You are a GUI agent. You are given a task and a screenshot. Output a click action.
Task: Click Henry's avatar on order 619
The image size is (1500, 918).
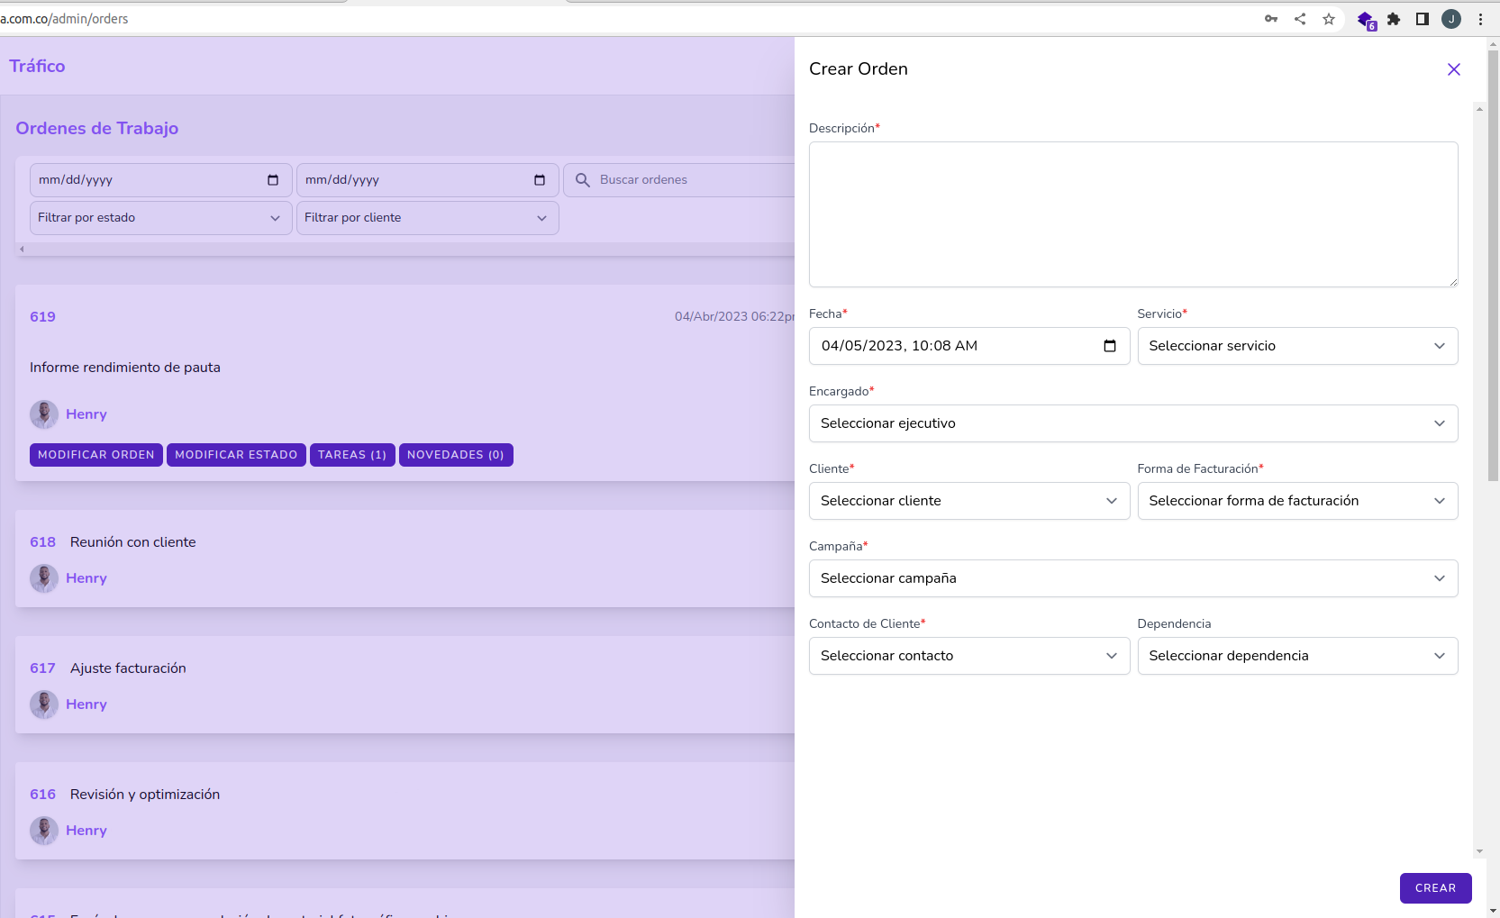tap(44, 414)
